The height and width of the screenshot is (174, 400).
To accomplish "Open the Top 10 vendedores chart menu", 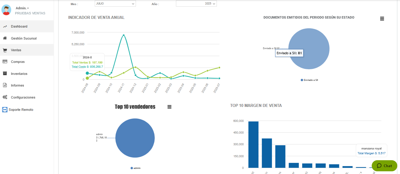I will 169,107.
